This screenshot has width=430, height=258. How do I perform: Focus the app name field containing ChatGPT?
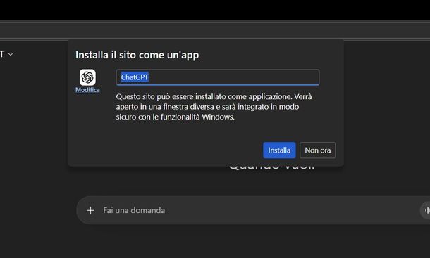(218, 77)
